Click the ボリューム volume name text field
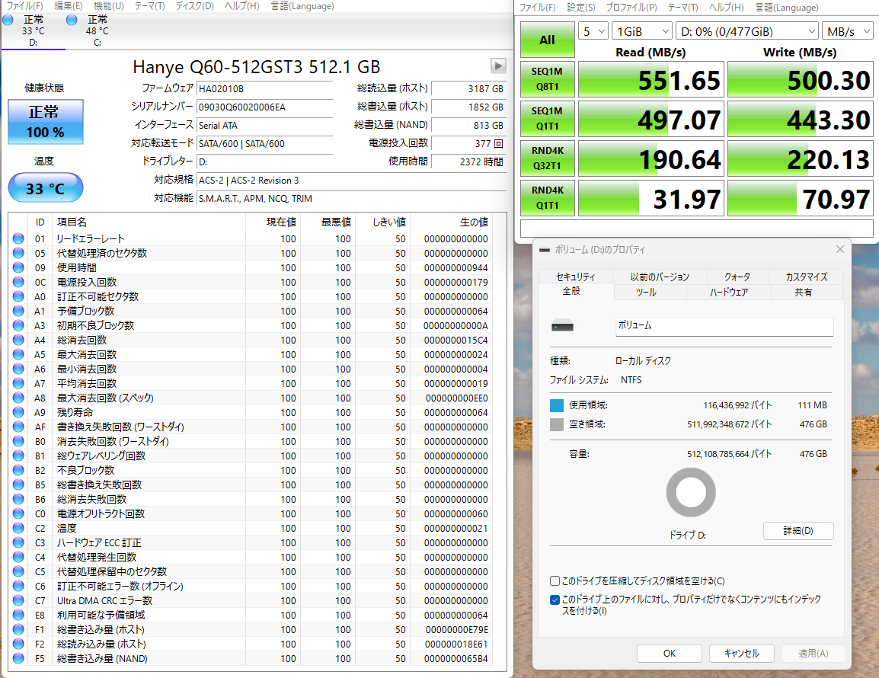The height and width of the screenshot is (678, 879). point(724,326)
